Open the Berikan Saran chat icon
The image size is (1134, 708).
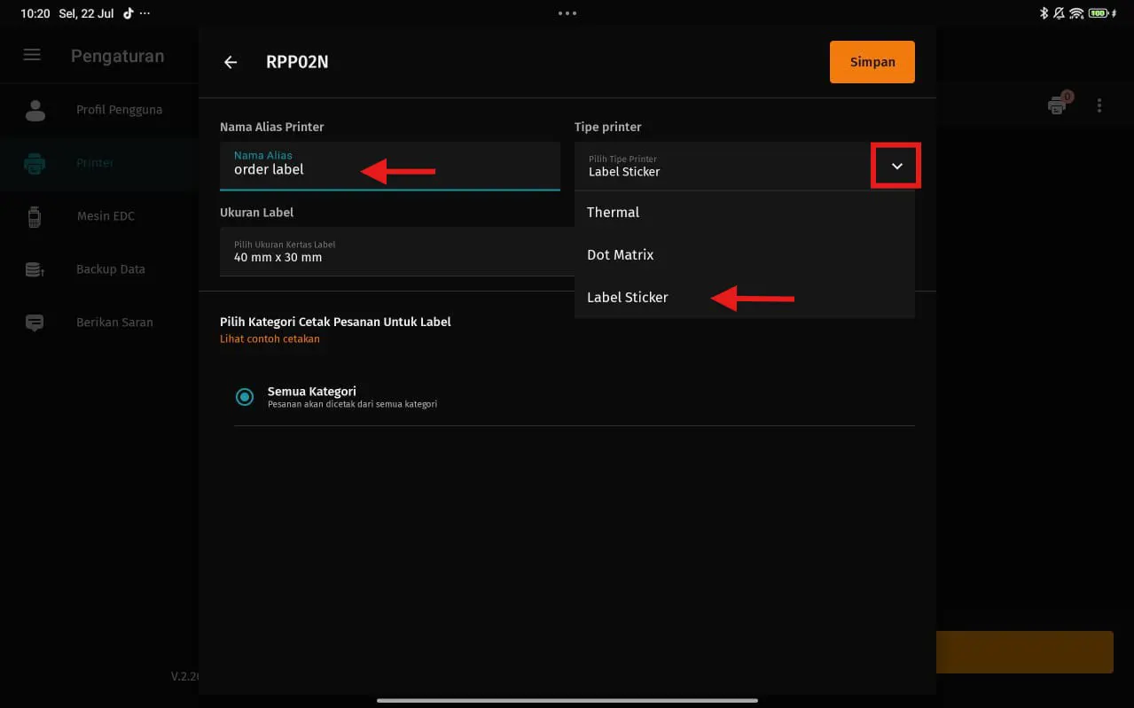point(35,323)
